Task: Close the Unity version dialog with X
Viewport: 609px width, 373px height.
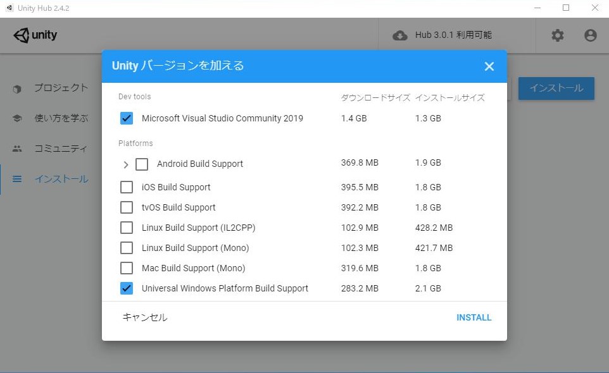Action: (489, 66)
